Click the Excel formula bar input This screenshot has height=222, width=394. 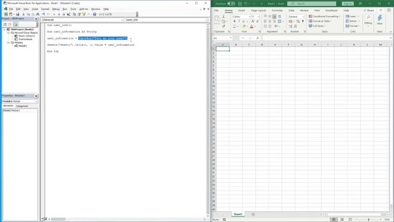326,38
